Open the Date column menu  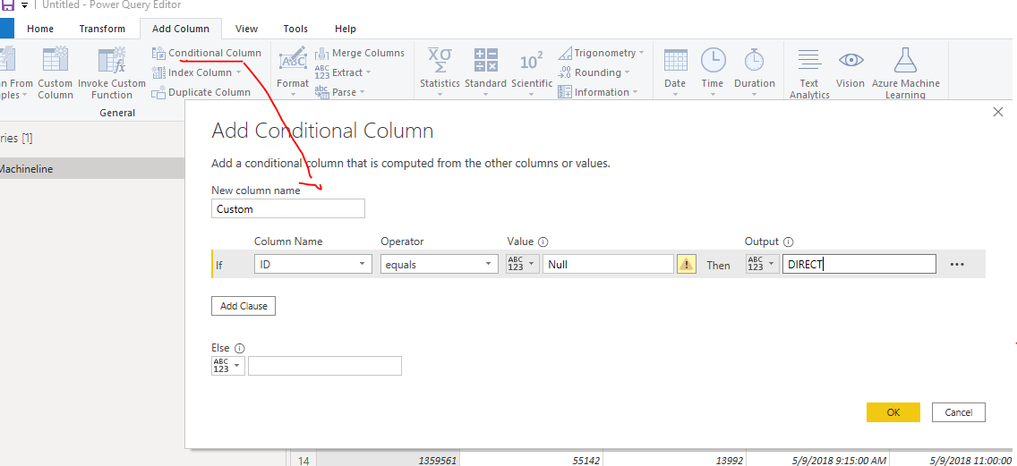(x=674, y=72)
